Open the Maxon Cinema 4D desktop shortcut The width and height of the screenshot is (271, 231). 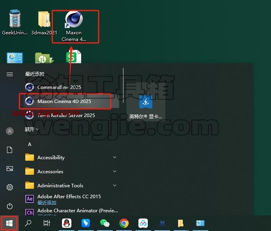[x=74, y=26]
